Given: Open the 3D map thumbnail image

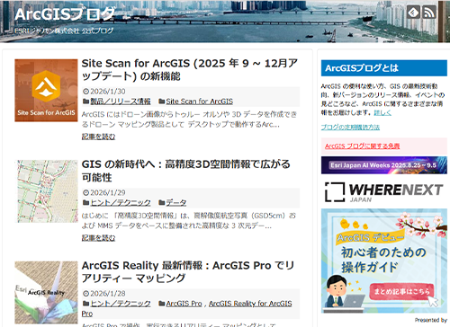Looking at the screenshot, I should pos(46,191).
